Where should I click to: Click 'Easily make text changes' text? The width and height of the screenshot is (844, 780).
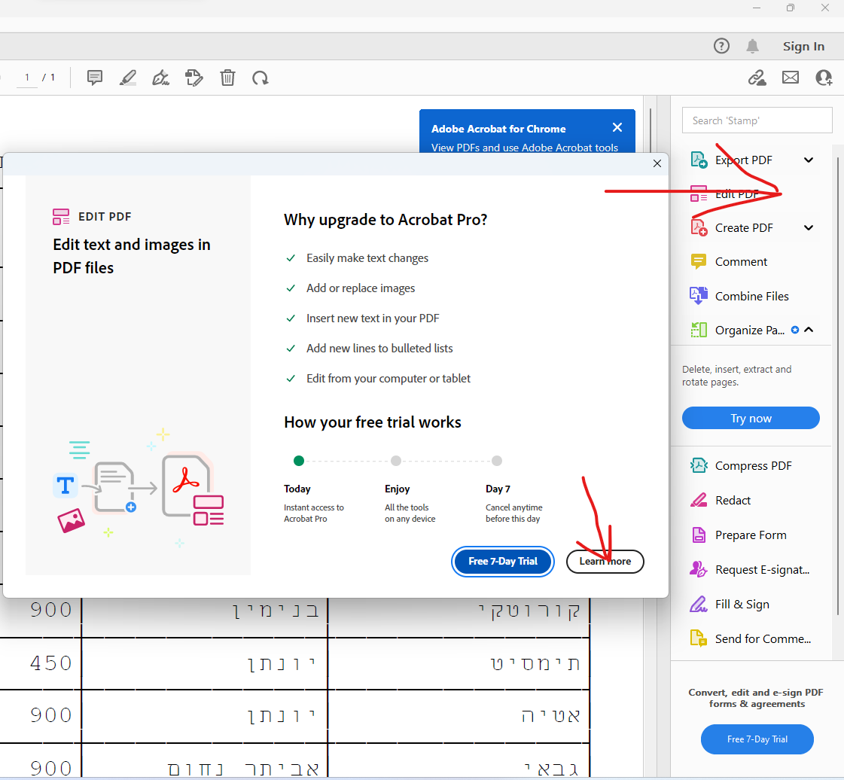pyautogui.click(x=367, y=258)
